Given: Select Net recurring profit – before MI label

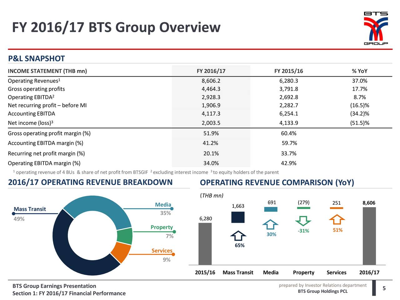Looking at the screenshot, I should 47,105.
